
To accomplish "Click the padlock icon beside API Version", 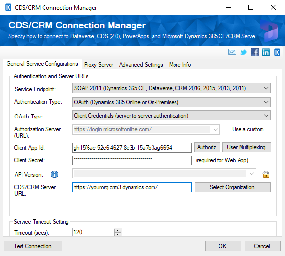I will pyautogui.click(x=266, y=175).
